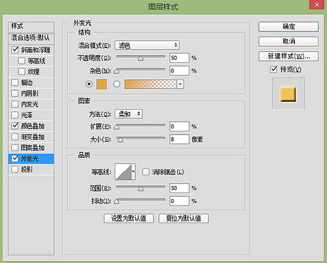This screenshot has height=263, width=327.
Task: Select 投影 drop shadow in style list
Action: [31, 169]
